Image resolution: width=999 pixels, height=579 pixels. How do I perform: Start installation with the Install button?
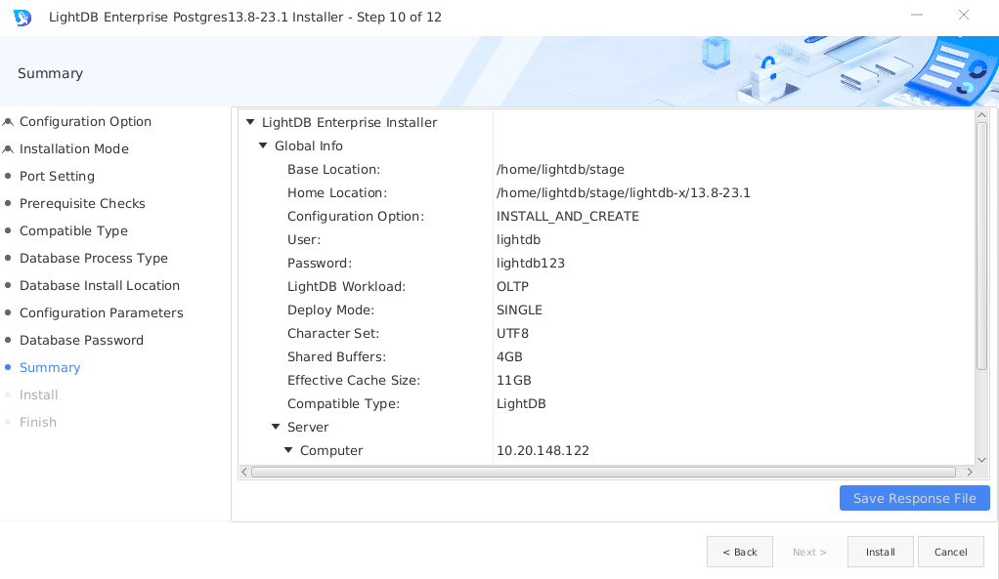tap(881, 552)
